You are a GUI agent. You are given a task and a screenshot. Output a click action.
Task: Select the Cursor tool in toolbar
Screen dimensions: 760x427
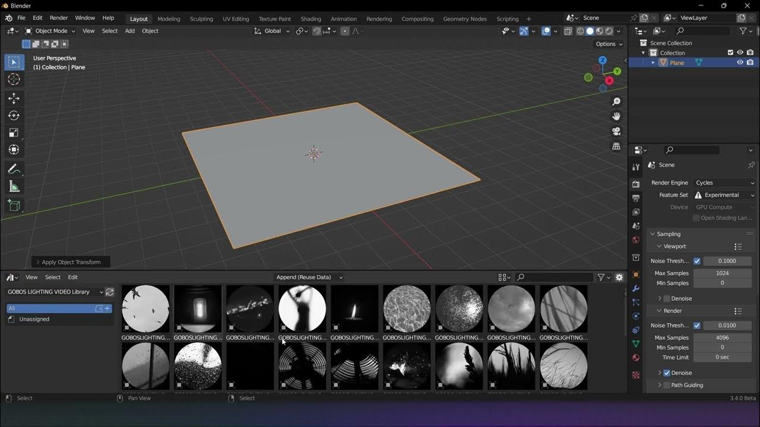pyautogui.click(x=14, y=79)
